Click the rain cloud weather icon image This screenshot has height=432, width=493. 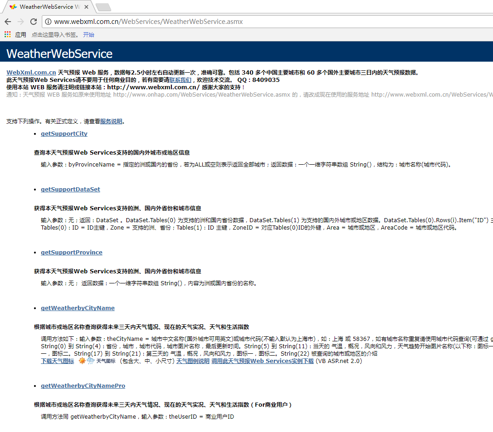tap(91, 361)
